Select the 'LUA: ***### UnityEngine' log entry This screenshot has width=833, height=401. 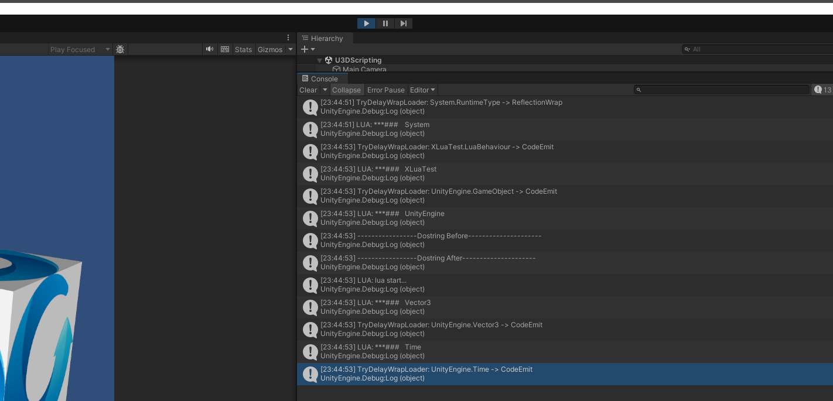click(565, 218)
